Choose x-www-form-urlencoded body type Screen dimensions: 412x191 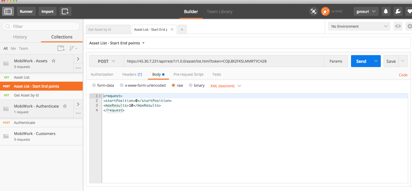tap(122, 86)
